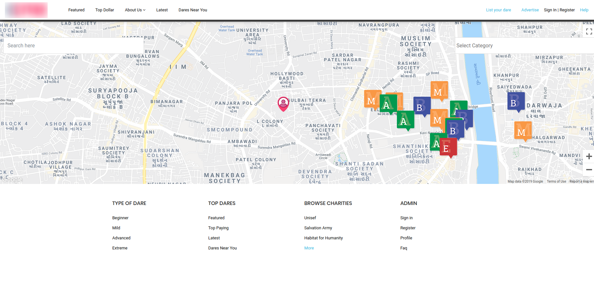Open Profile link in footer

tap(406, 238)
